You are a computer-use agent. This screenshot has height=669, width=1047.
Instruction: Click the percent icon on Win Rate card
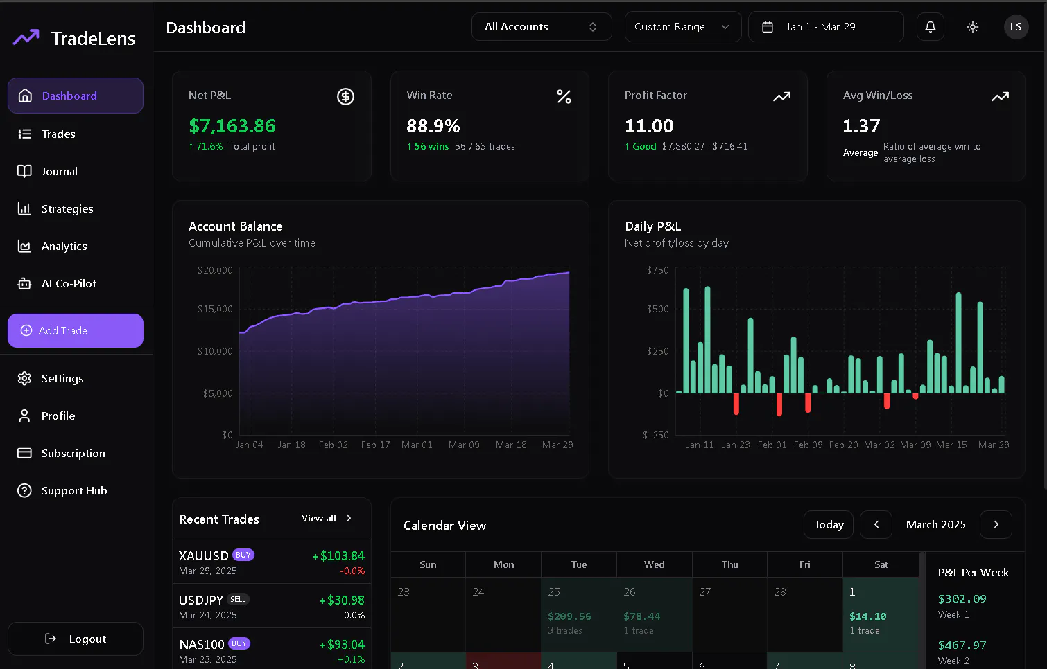564,96
